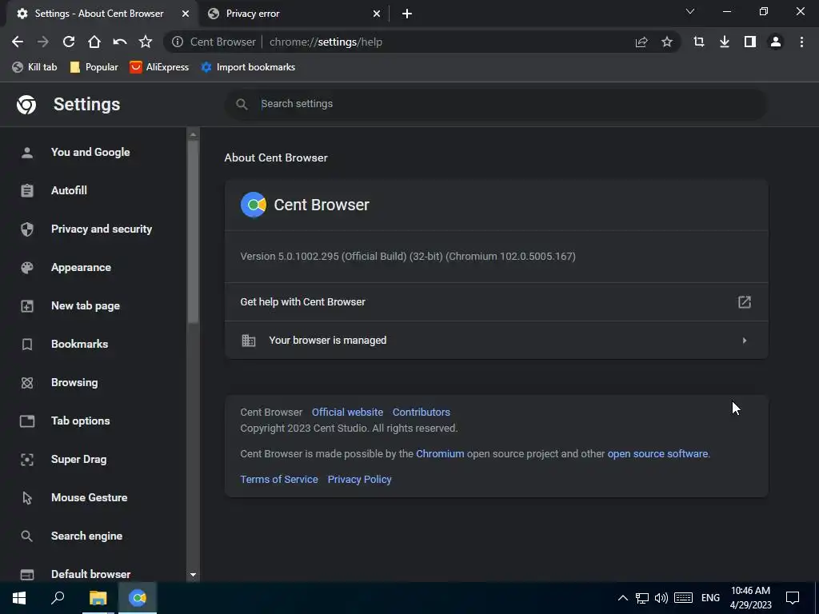Viewport: 819px width, 614px height.
Task: Go to the home page
Action: point(94,42)
